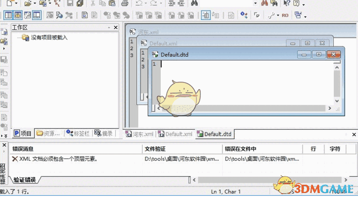Click the Open Project sidebar folder icon
This screenshot has height=197, width=358.
click(4, 41)
